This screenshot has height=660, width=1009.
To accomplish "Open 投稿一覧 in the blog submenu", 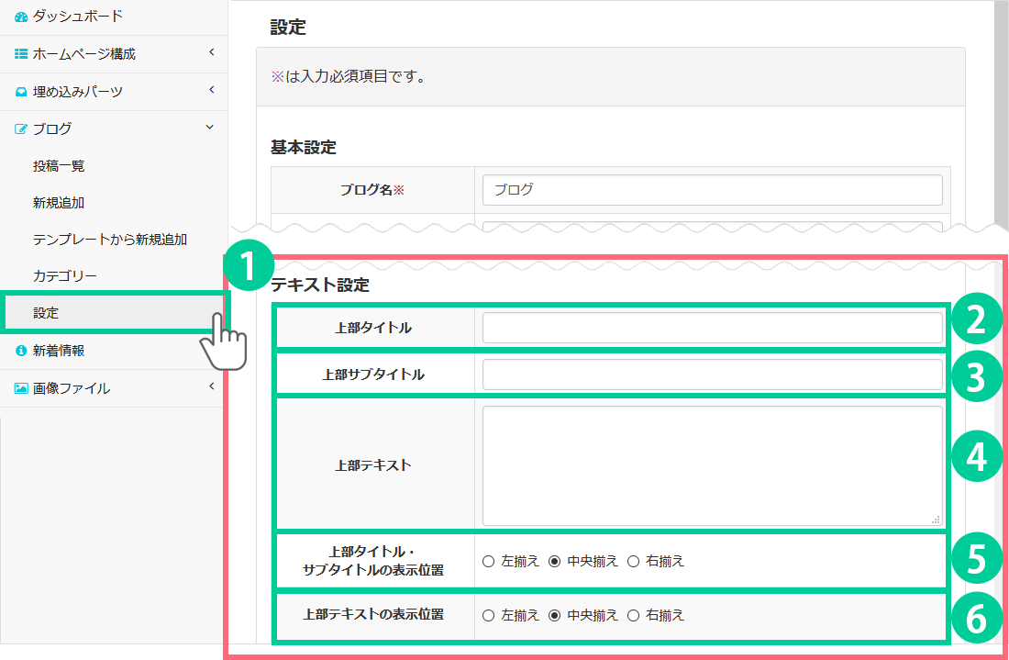I will (x=59, y=166).
